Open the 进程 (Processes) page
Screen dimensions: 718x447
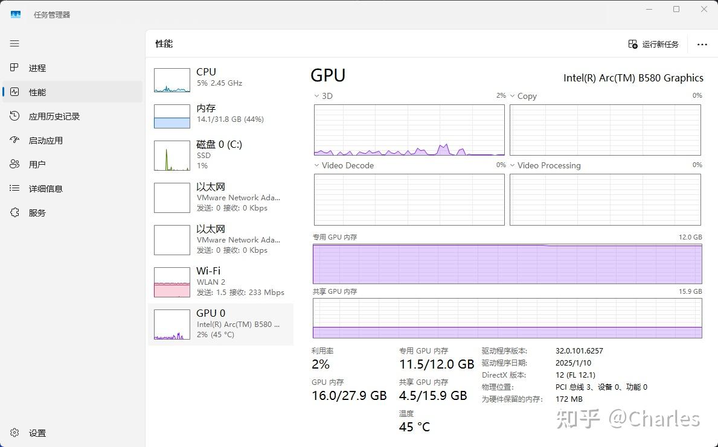pyautogui.click(x=36, y=68)
